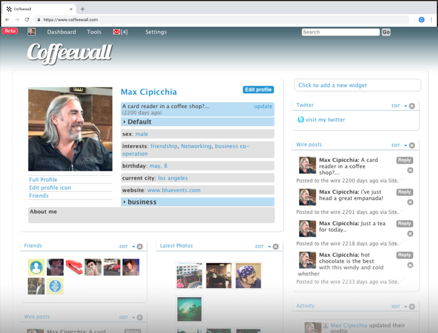Remove the Friends widget with X icon
Image resolution: width=438 pixels, height=333 pixels.
[140, 247]
